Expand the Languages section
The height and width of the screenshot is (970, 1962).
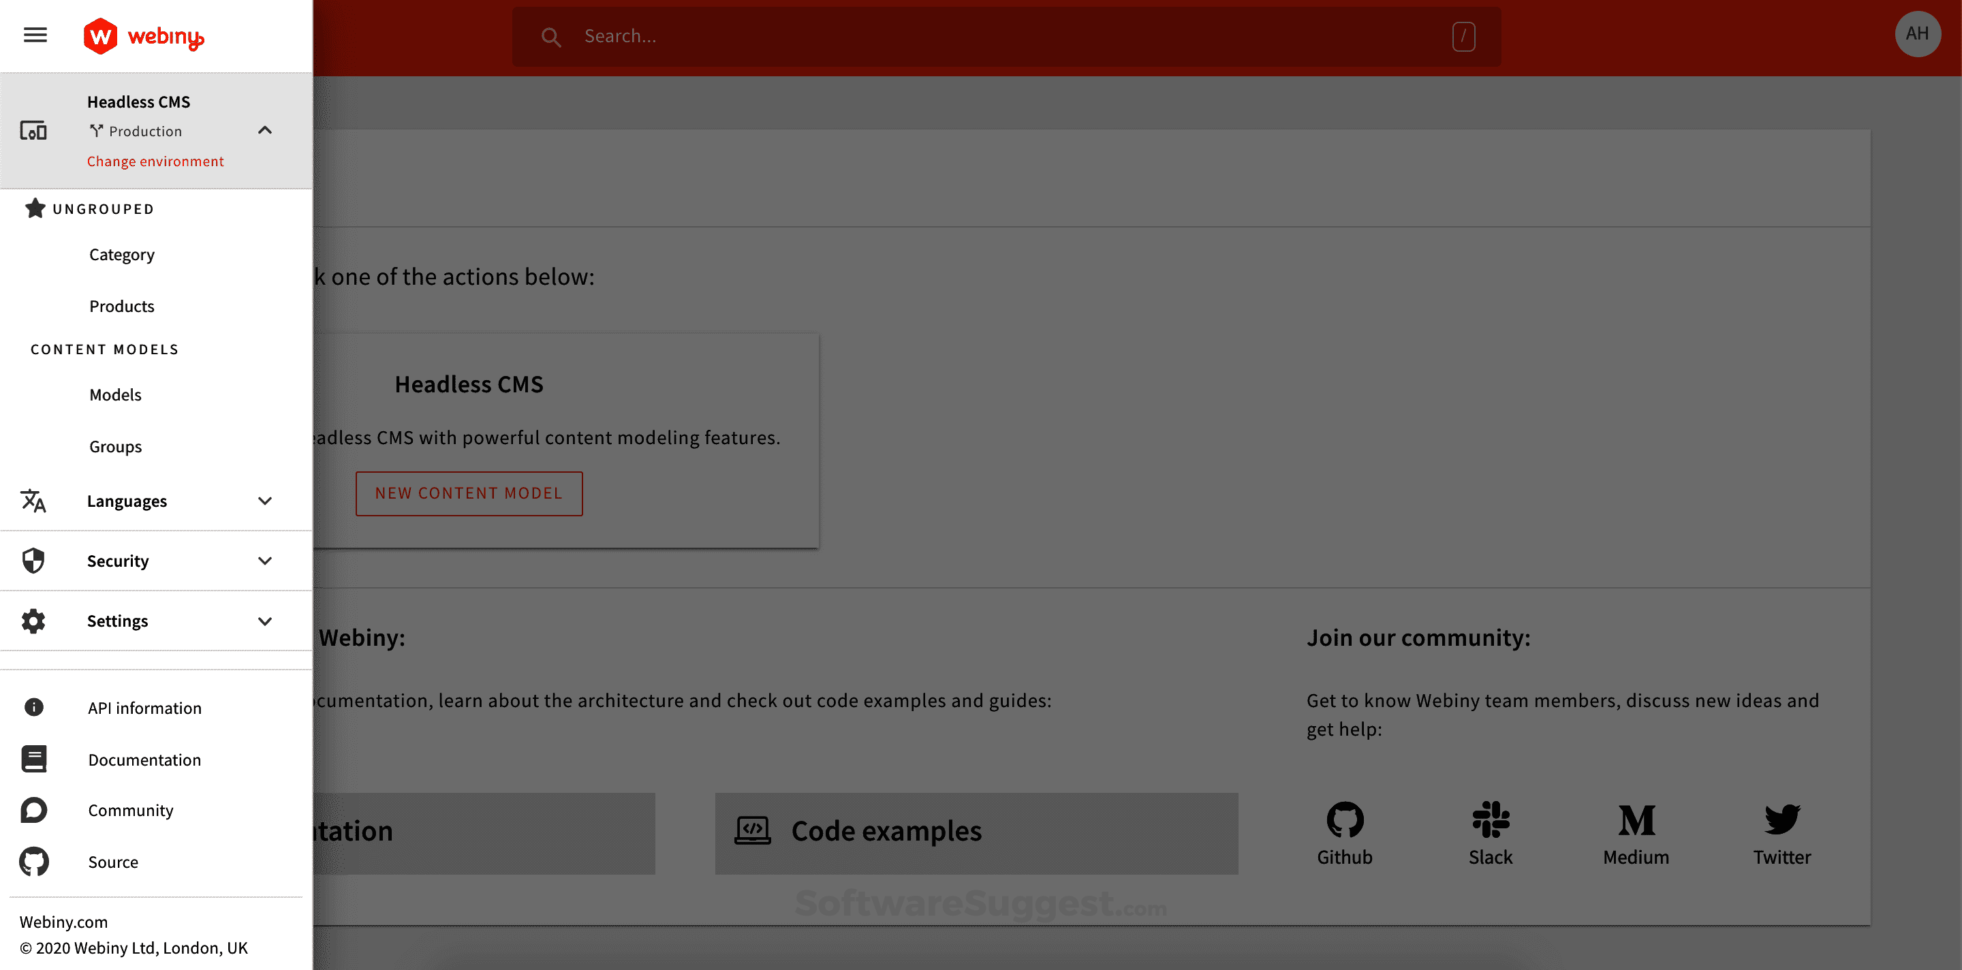click(x=265, y=500)
